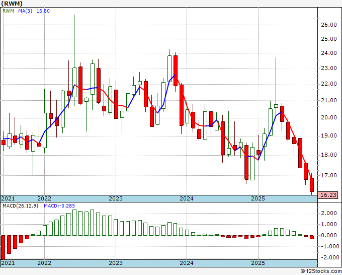The image size is (342, 275).
Task: Click the -2.000 MACD axis label
Action: point(329,257)
